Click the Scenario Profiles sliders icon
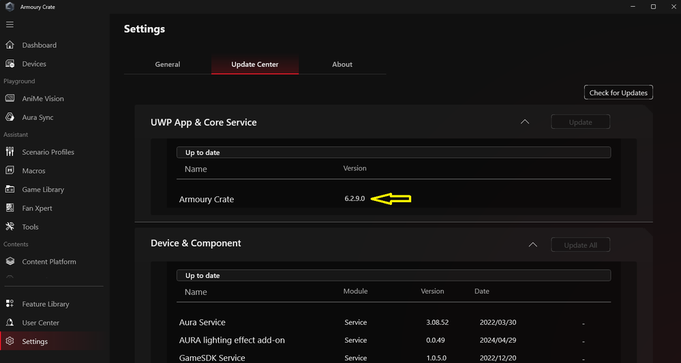Viewport: 681px width, 363px height. pyautogui.click(x=10, y=152)
